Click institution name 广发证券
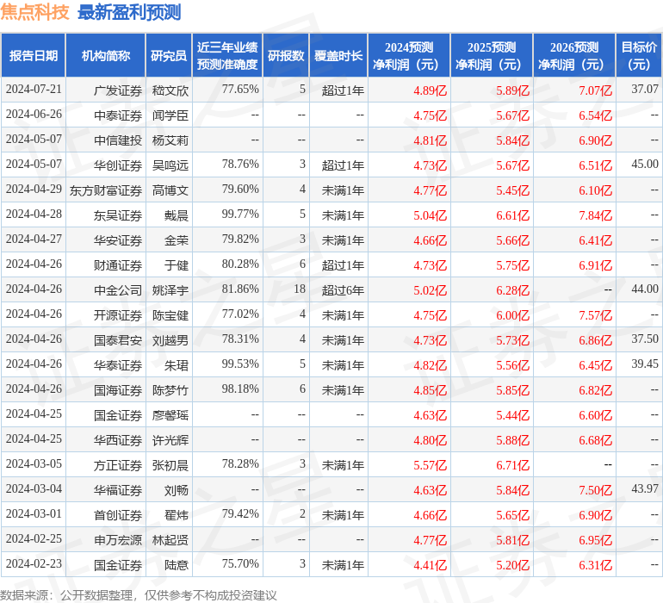663x603 pixels. (118, 90)
